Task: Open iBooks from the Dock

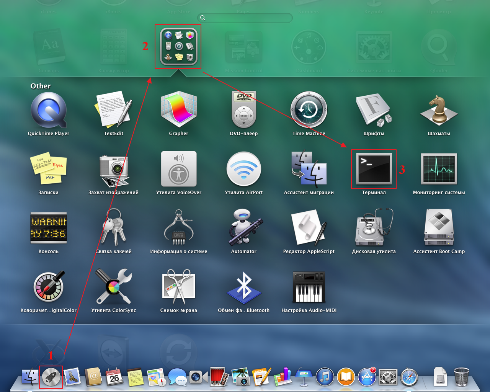Action: click(346, 377)
